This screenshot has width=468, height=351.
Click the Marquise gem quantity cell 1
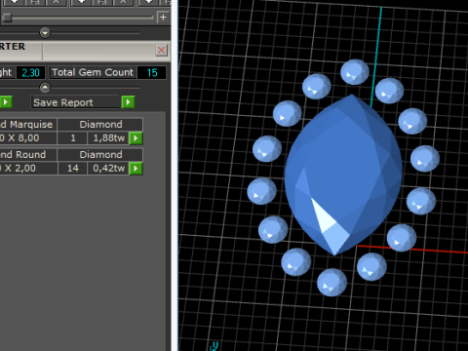(73, 138)
